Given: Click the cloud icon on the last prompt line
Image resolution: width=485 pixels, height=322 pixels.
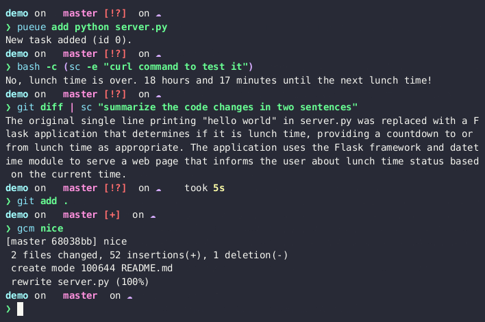Looking at the screenshot, I should click(129, 296).
